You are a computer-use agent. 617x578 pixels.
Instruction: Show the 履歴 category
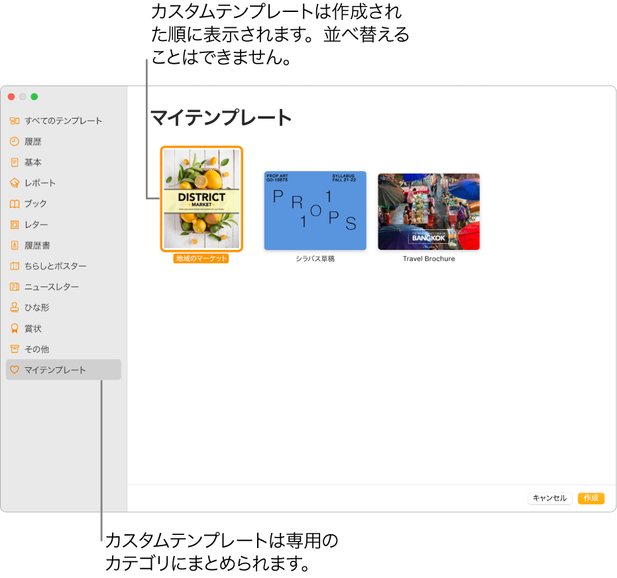[33, 142]
